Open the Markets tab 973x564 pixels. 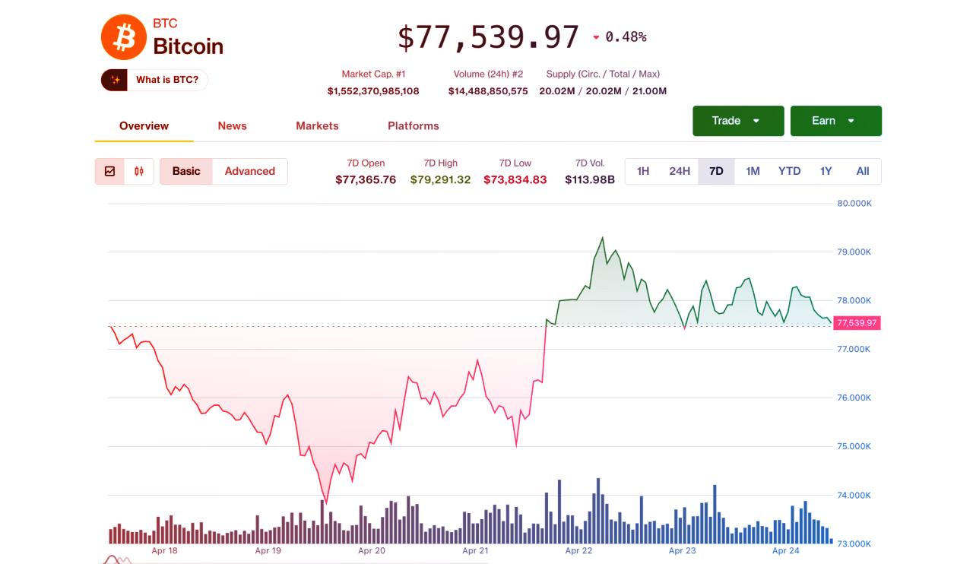[317, 125]
